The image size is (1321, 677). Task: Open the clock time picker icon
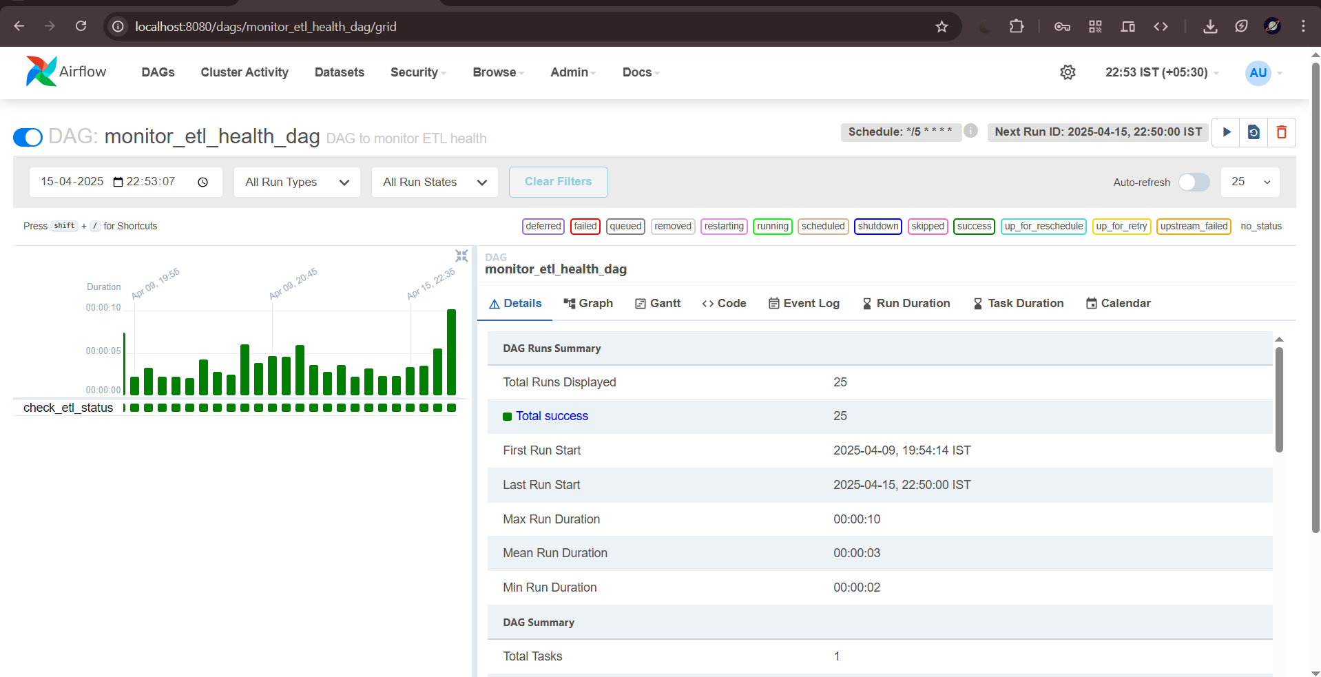202,182
